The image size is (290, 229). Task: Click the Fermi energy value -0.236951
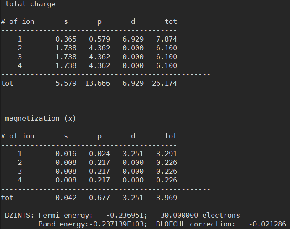click(x=127, y=215)
